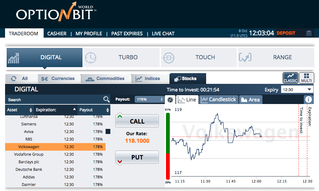Click the Deposit link
Viewport: 319px width, 191px height.
tap(286, 33)
